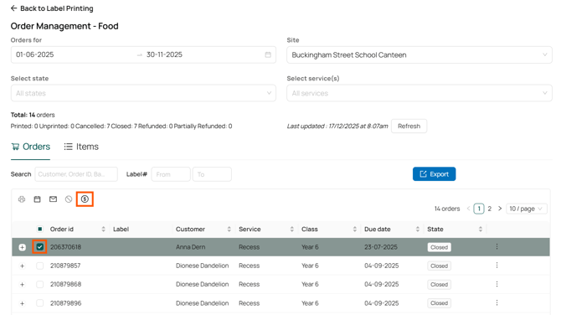561x315 pixels.
Task: Click the cancel orders circle-slash icon
Action: 69,199
